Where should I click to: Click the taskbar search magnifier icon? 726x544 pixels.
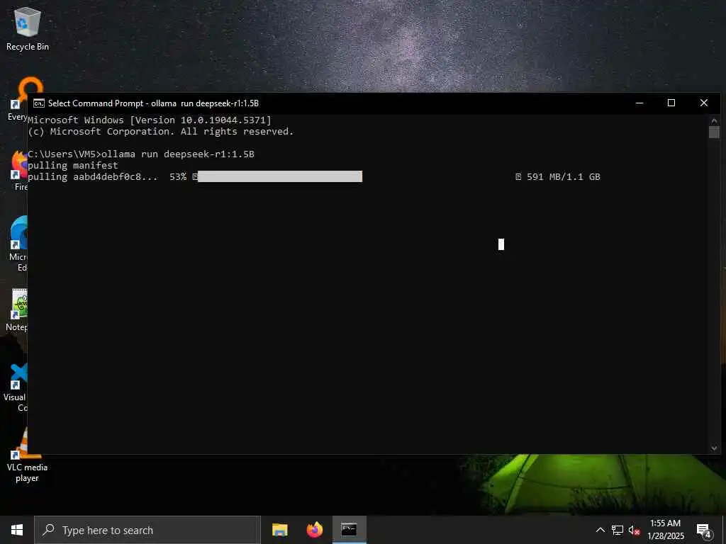pyautogui.click(x=48, y=530)
